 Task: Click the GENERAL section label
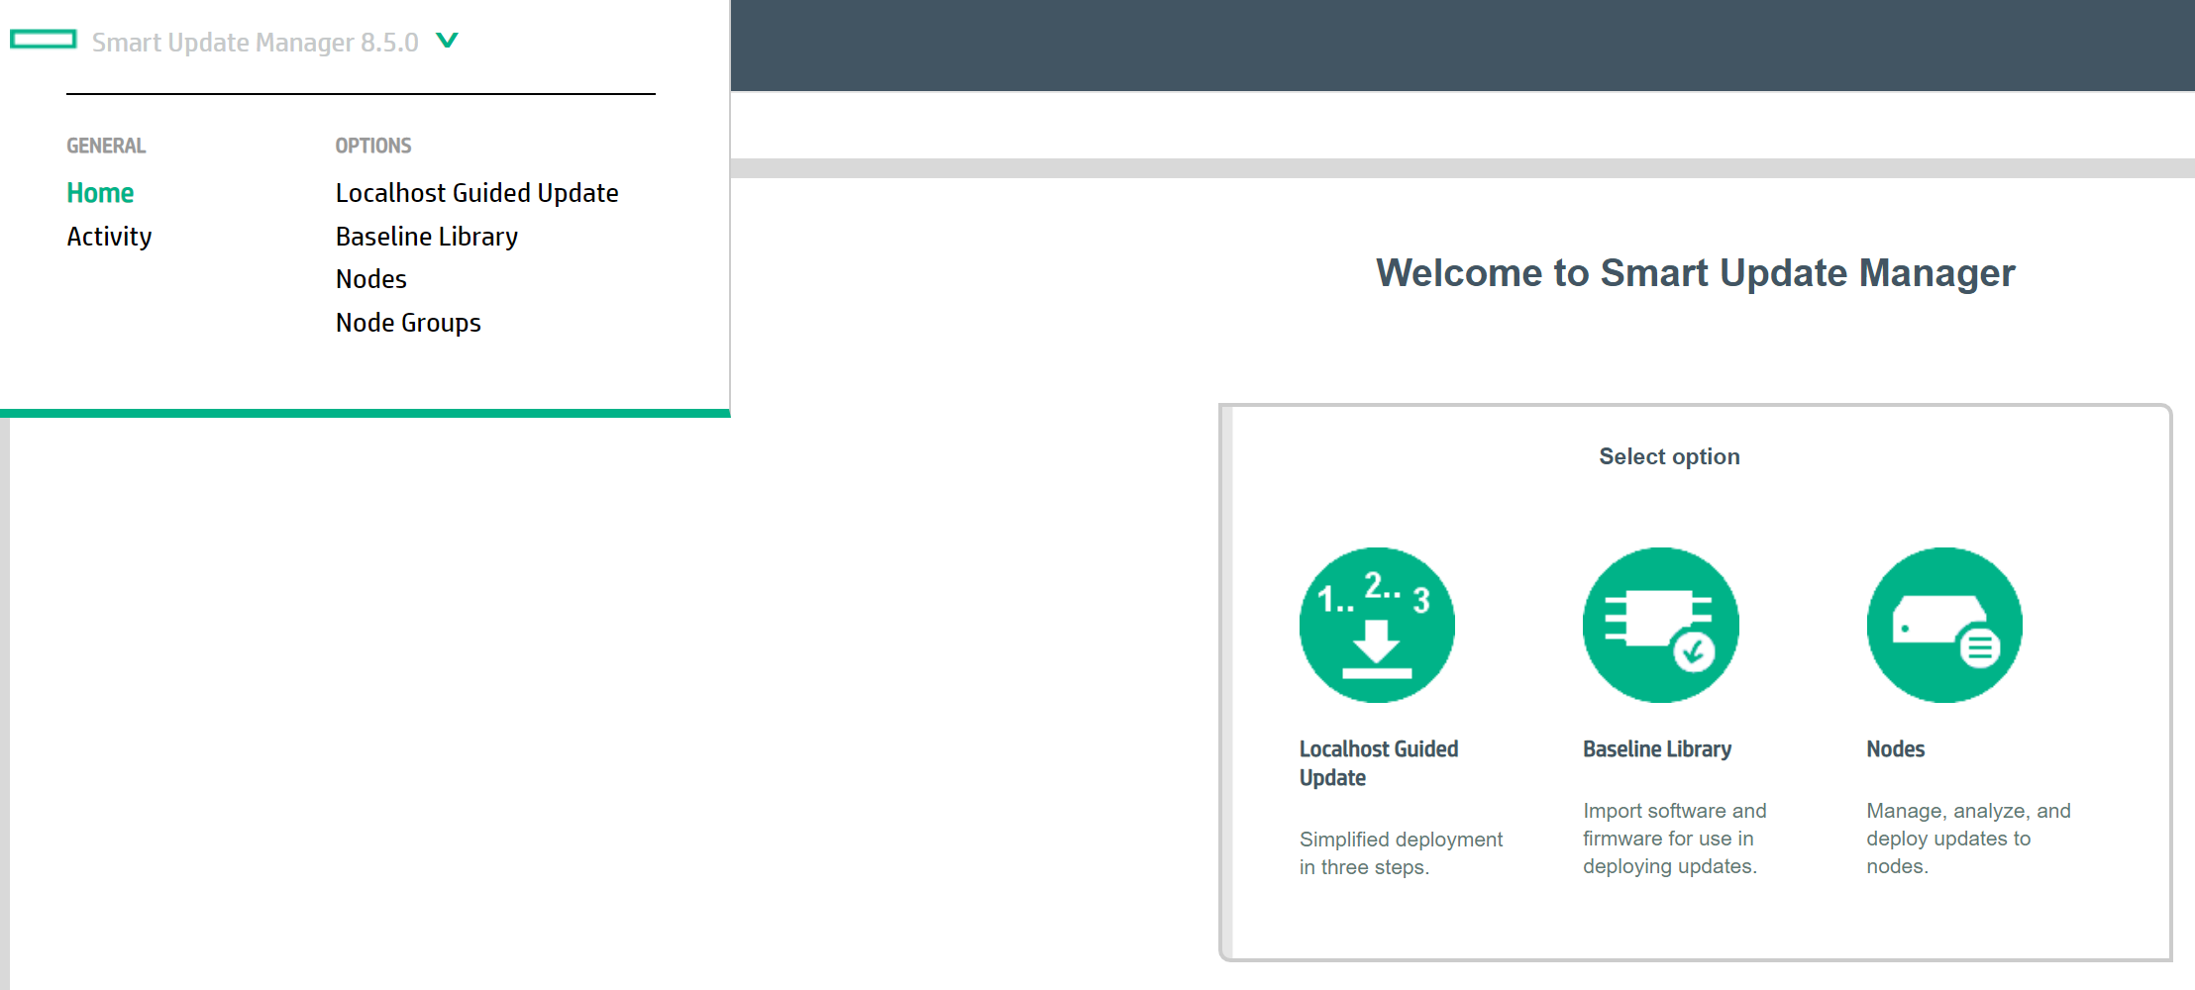[x=106, y=146]
